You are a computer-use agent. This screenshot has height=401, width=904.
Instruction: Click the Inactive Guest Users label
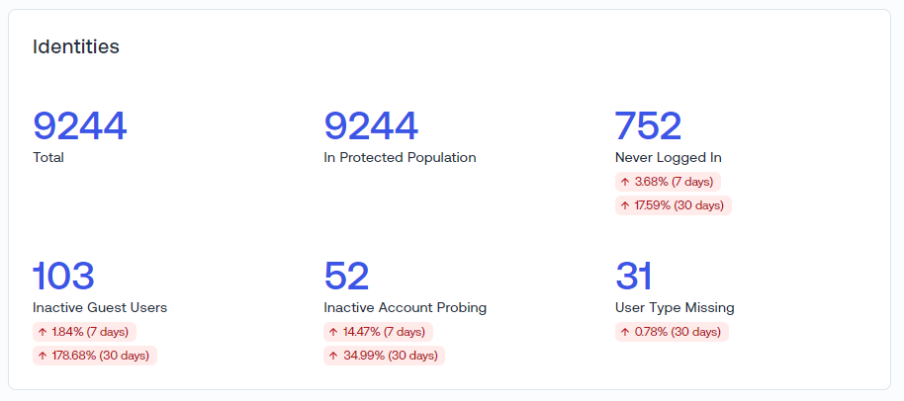pos(100,307)
